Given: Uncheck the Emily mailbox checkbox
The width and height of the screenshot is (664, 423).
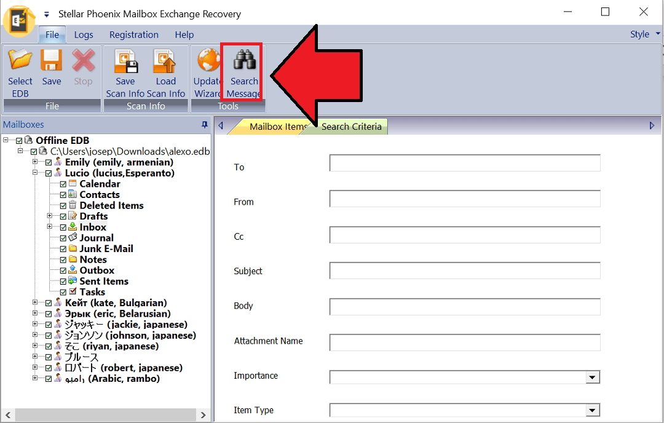Looking at the screenshot, I should [49, 162].
